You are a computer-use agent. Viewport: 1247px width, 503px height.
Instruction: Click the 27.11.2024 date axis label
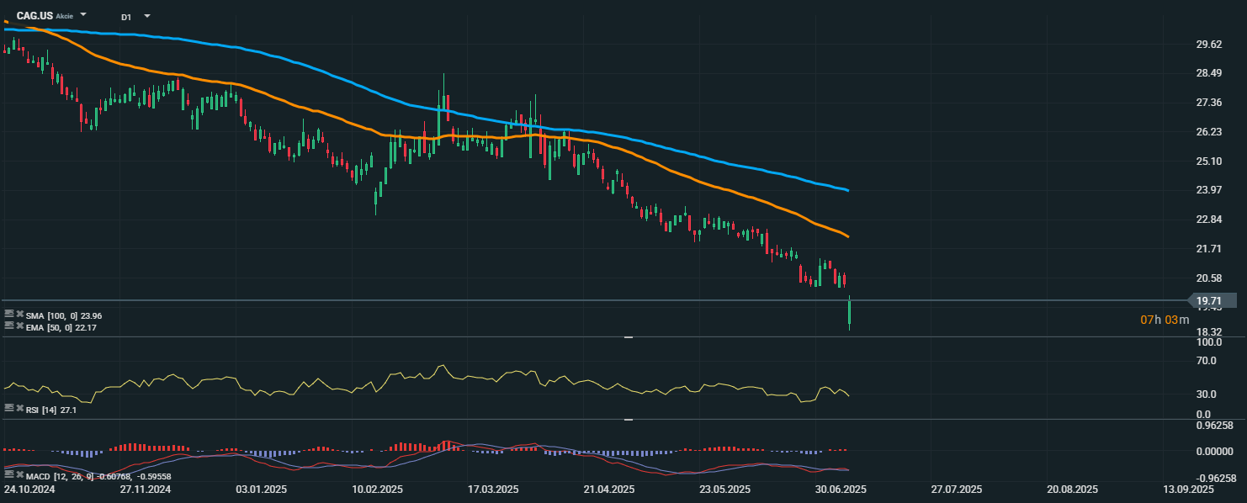tap(146, 489)
